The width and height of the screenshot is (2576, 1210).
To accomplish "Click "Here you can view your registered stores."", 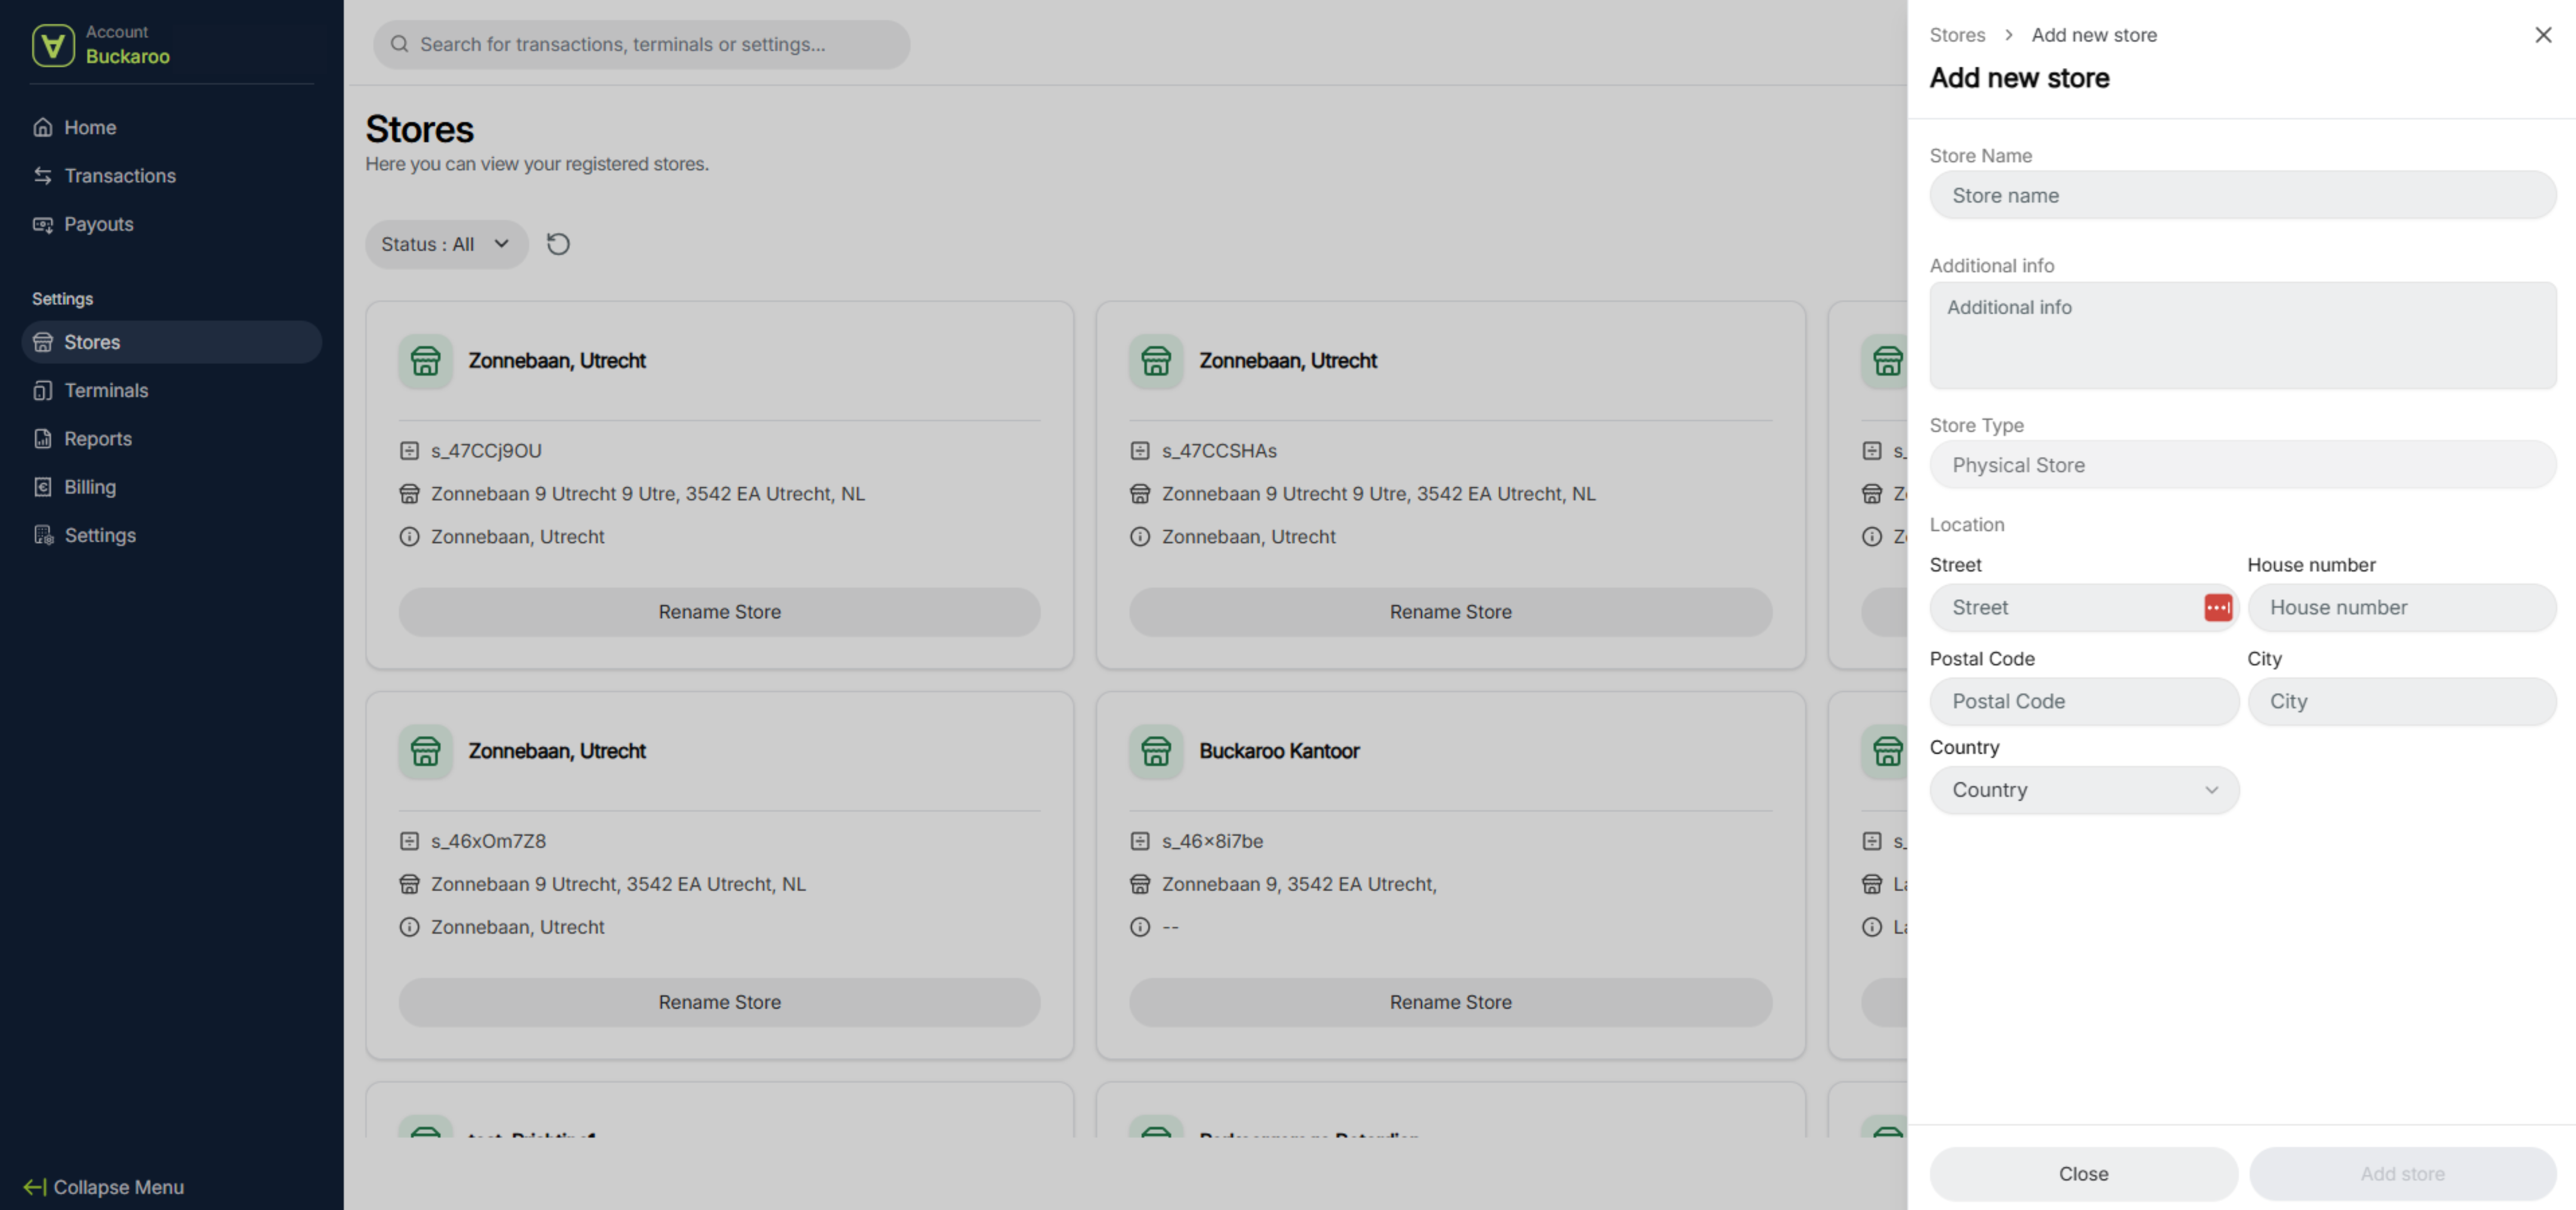I will [x=537, y=164].
